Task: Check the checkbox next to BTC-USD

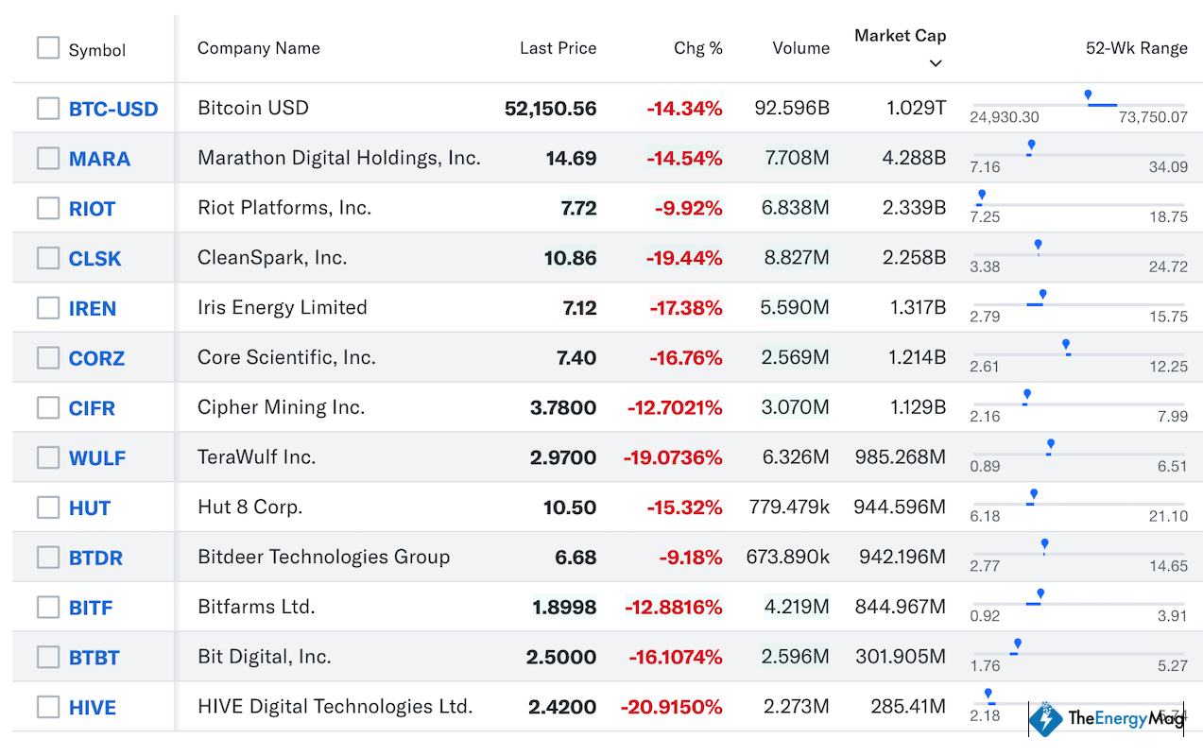Action: click(48, 108)
